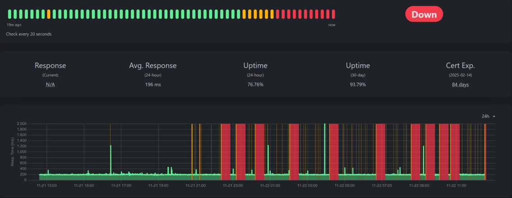
Task: Click the caret arrow beside 24h
Action: click(494, 117)
